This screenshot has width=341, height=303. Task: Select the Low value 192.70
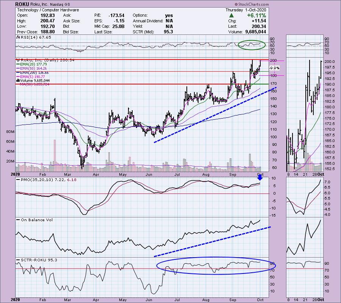[x=47, y=26]
